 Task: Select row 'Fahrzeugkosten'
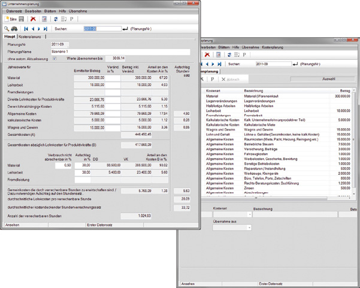pyautogui.click(x=276, y=154)
